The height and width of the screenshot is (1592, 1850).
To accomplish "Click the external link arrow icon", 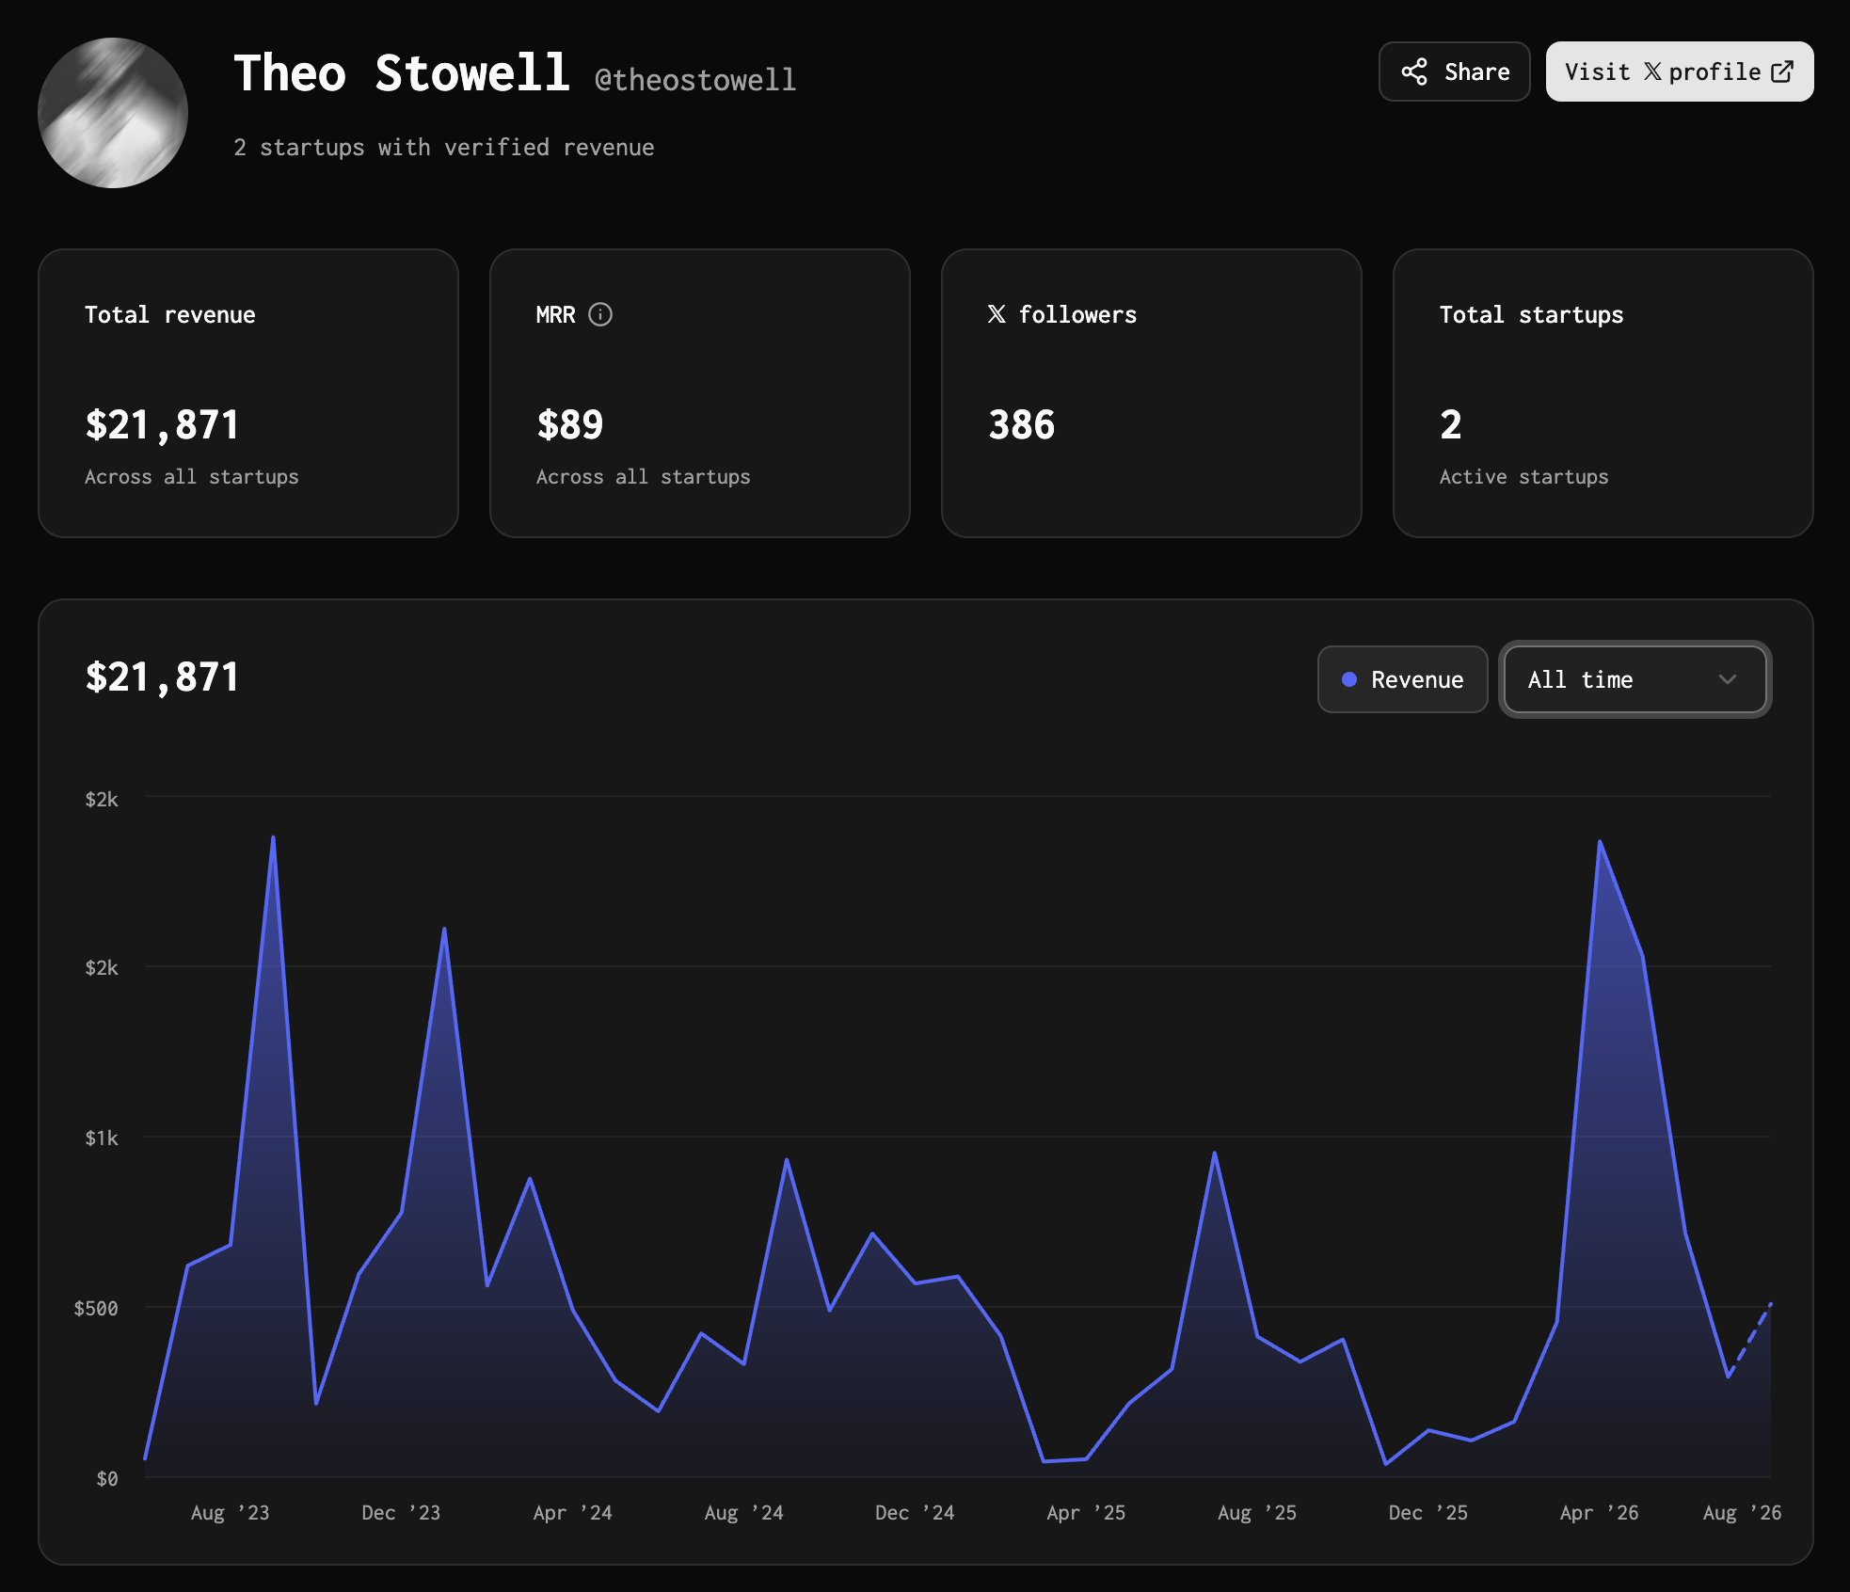I will click(x=1782, y=72).
